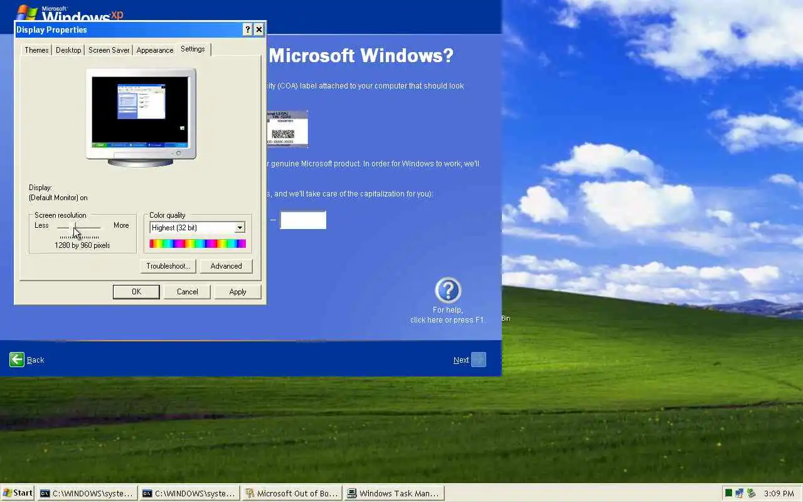803x502 pixels.
Task: Click the Task Manager CPU tray icon
Action: tap(728, 494)
